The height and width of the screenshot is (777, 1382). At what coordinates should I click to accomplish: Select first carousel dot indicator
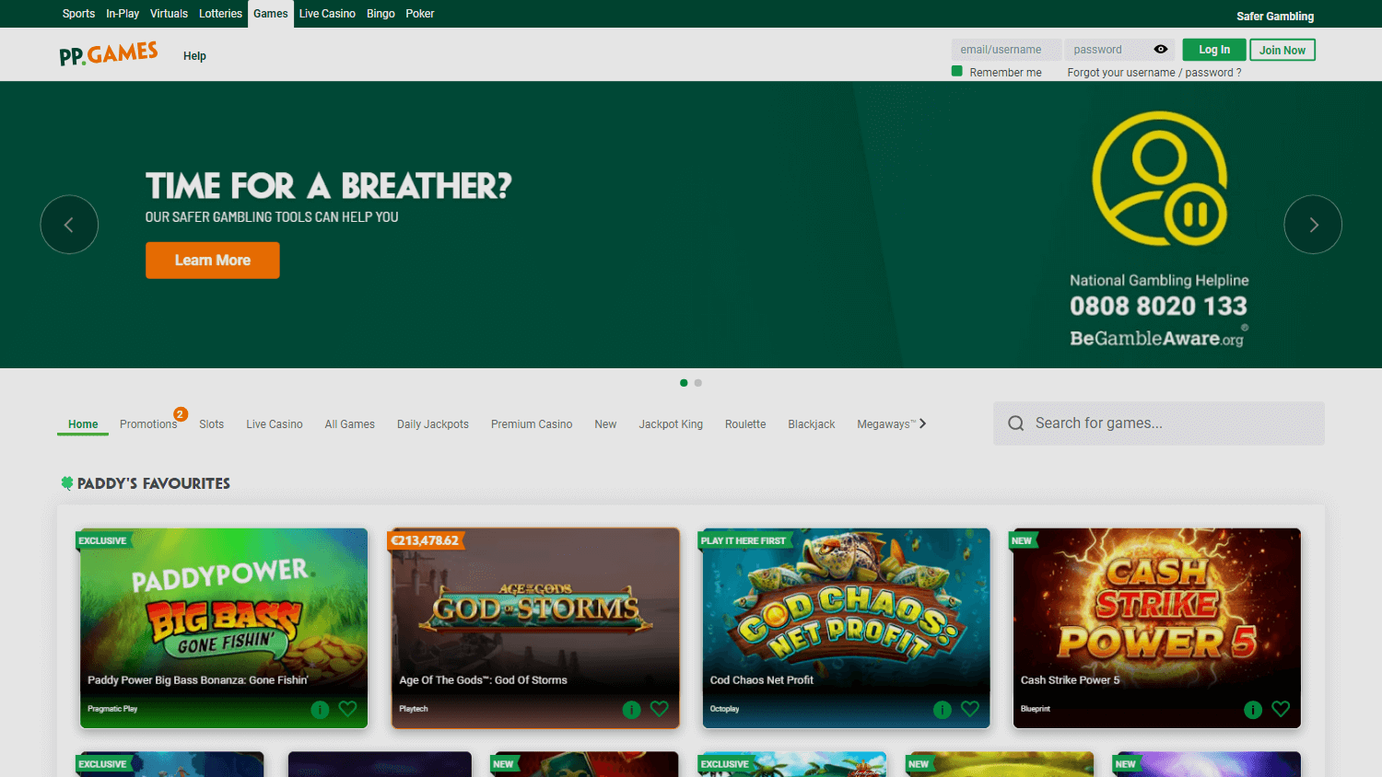coord(684,383)
